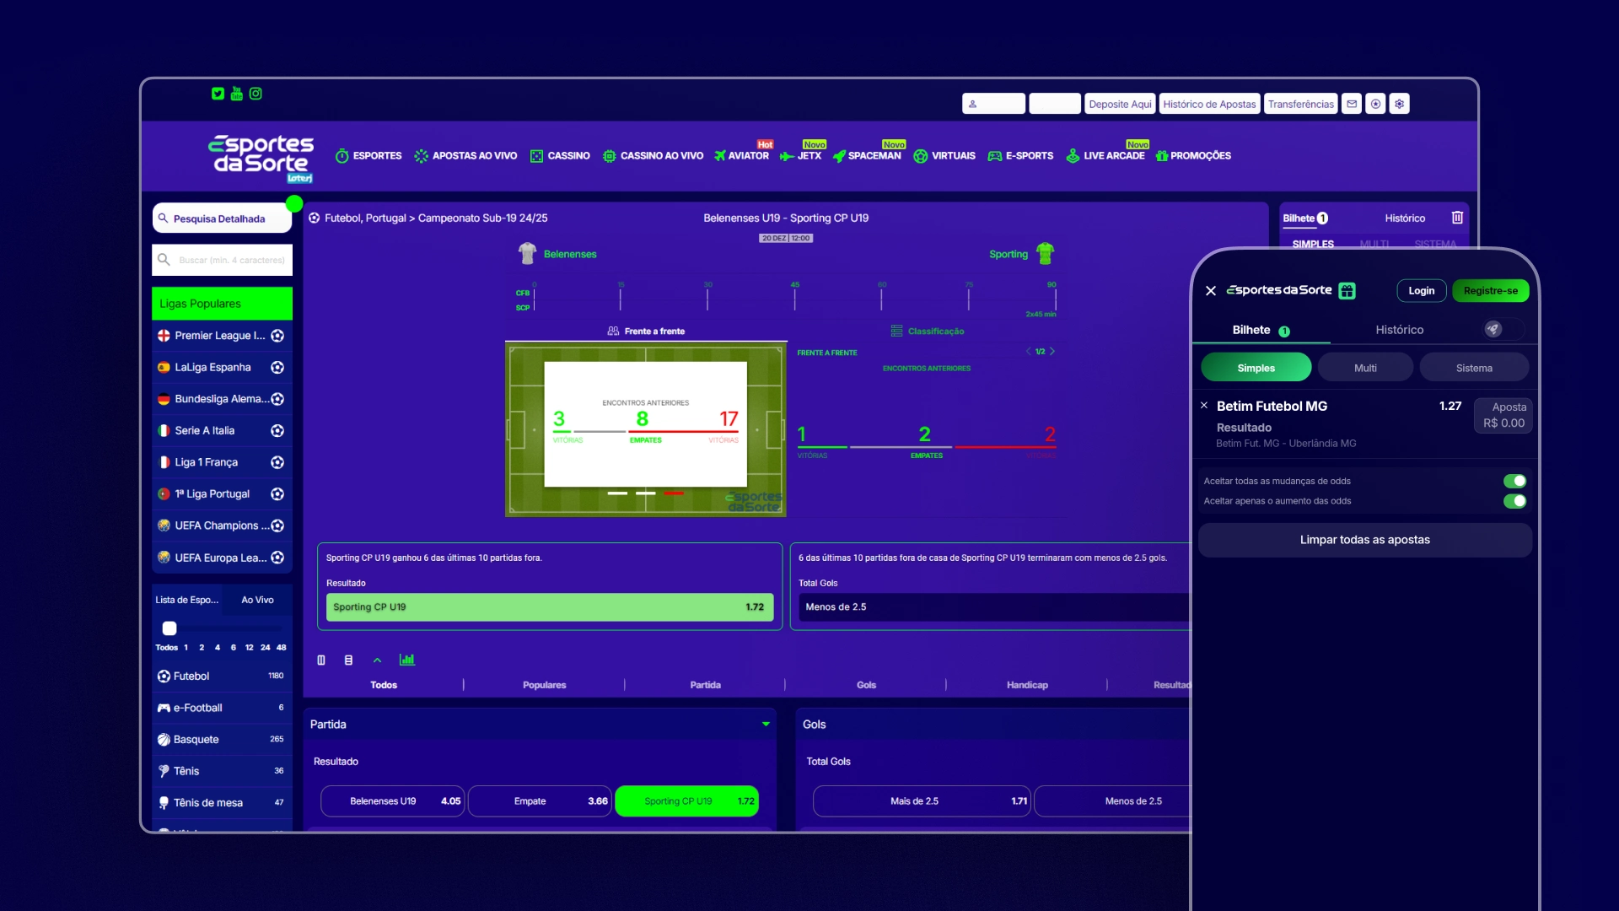Switch to the Multi bet tab

point(1365,368)
